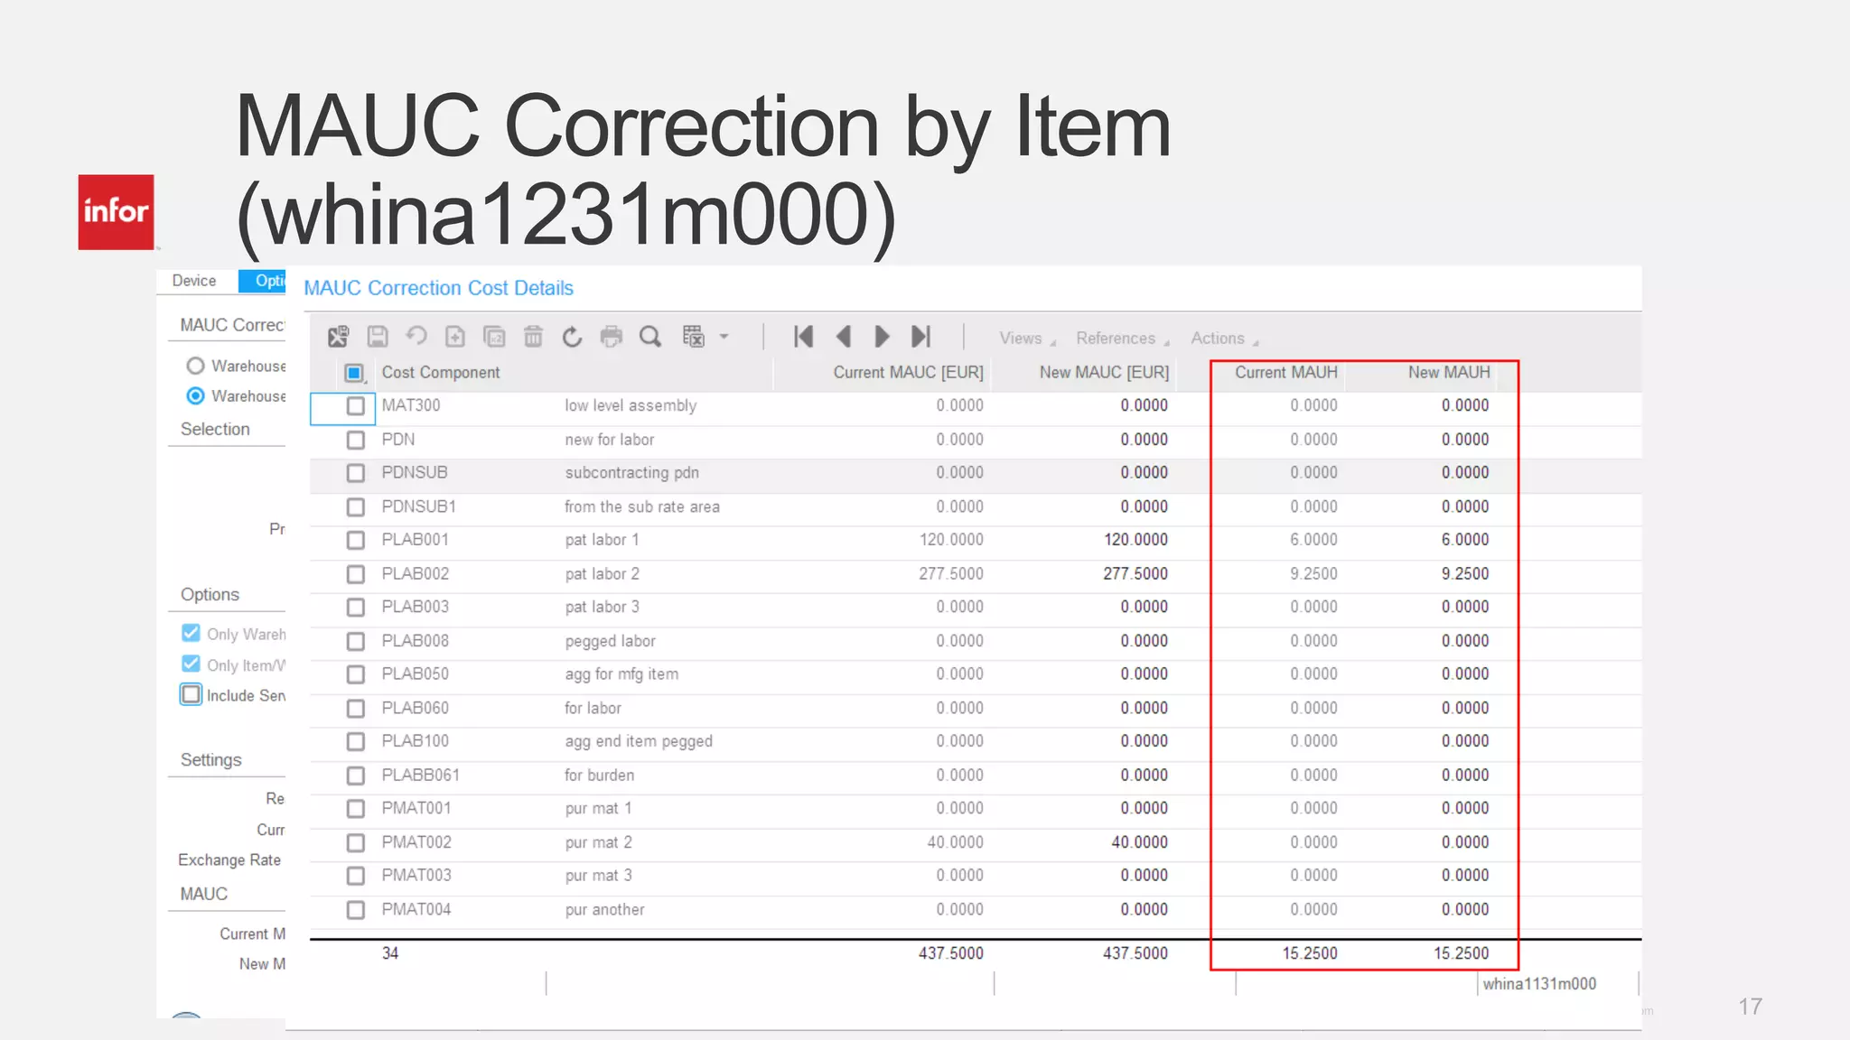Click the Cost Component column header
This screenshot has width=1850, height=1040.
(441, 373)
